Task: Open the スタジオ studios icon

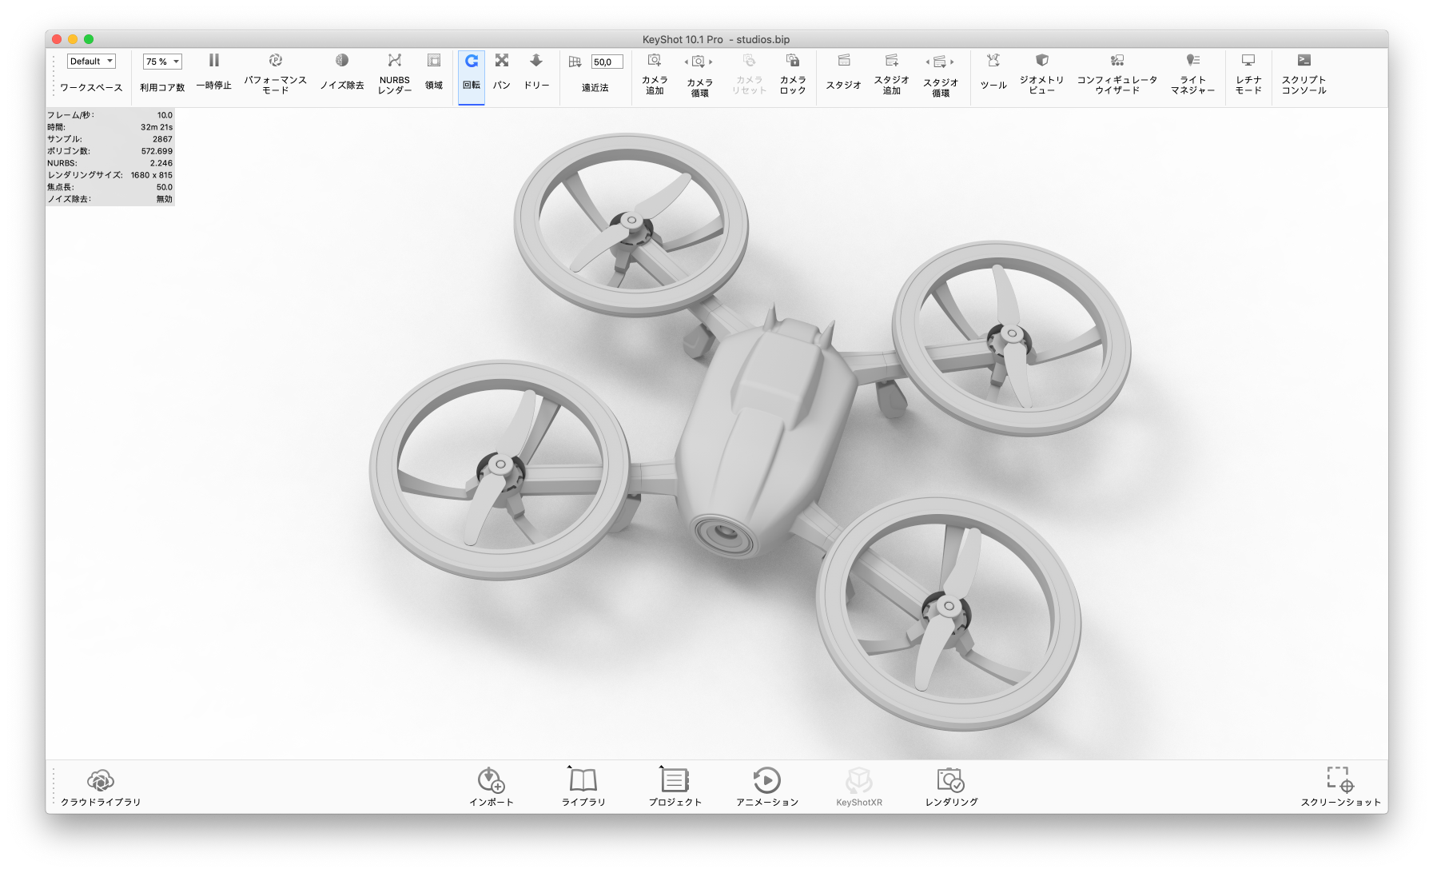Action: click(x=844, y=60)
